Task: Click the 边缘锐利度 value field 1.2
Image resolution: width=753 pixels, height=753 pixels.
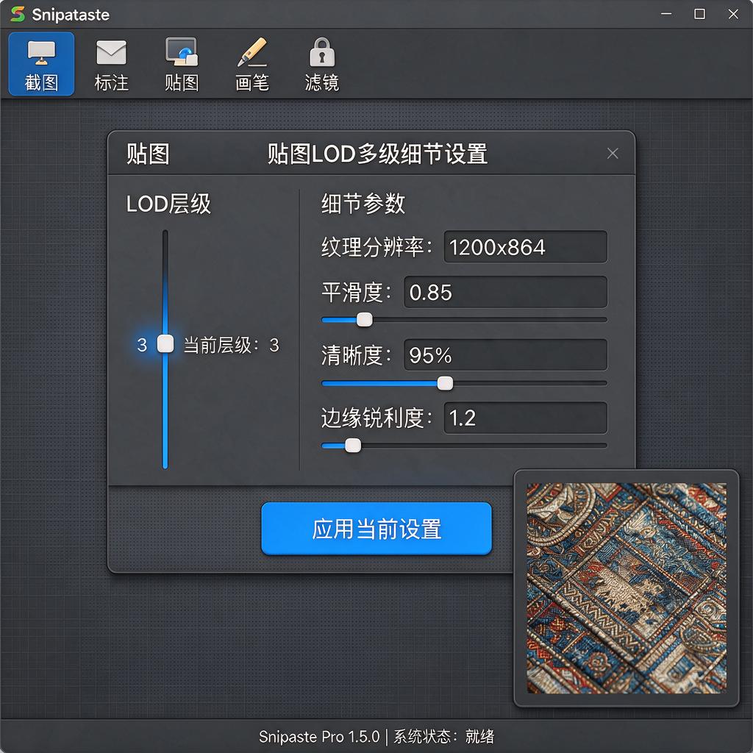Action: pyautogui.click(x=525, y=418)
